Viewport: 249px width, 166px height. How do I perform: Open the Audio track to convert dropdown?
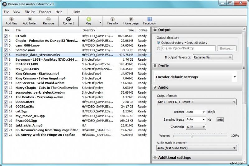[x=196, y=148]
